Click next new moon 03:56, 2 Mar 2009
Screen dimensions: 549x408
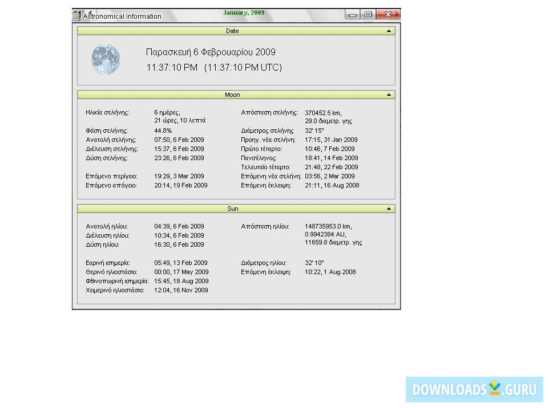(x=329, y=176)
